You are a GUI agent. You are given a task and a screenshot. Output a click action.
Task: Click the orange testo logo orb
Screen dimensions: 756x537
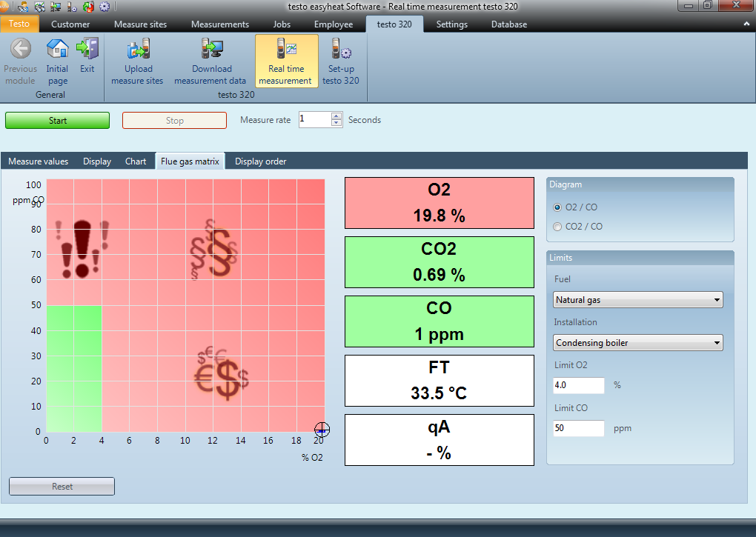coord(4,6)
